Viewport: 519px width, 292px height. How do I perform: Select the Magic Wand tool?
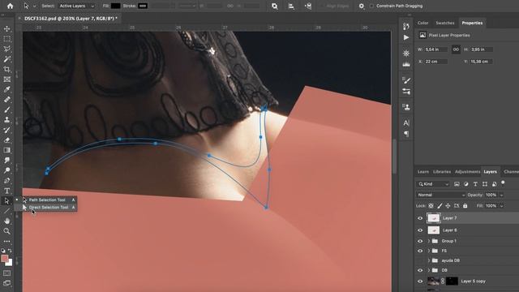pos(7,59)
